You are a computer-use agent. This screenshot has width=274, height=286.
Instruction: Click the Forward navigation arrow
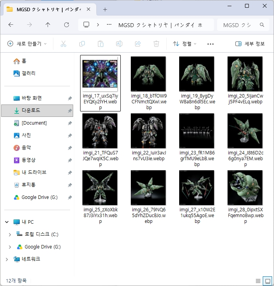(29, 25)
